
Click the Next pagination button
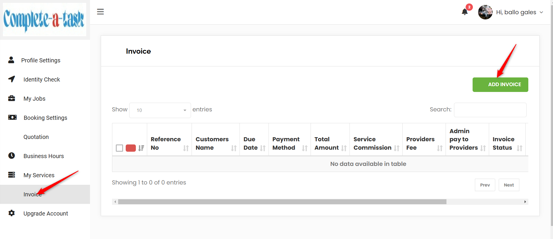point(509,185)
